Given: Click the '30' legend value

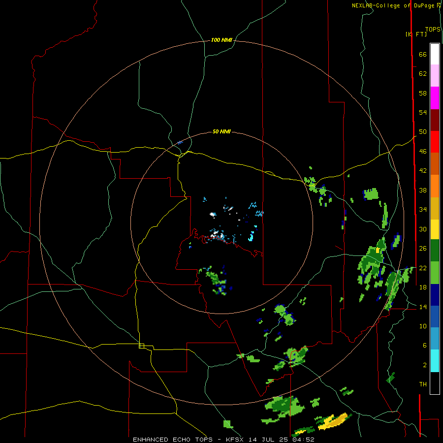Looking at the screenshot, I should click(423, 229).
